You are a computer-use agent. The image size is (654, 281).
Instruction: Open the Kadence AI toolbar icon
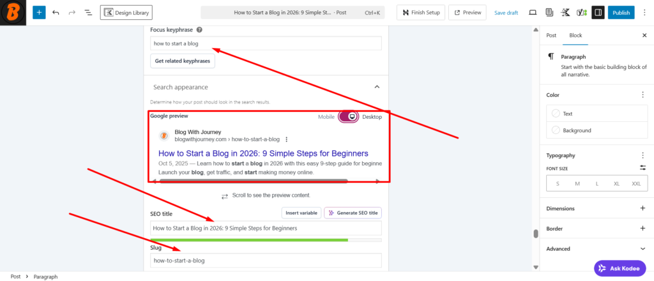tap(566, 13)
